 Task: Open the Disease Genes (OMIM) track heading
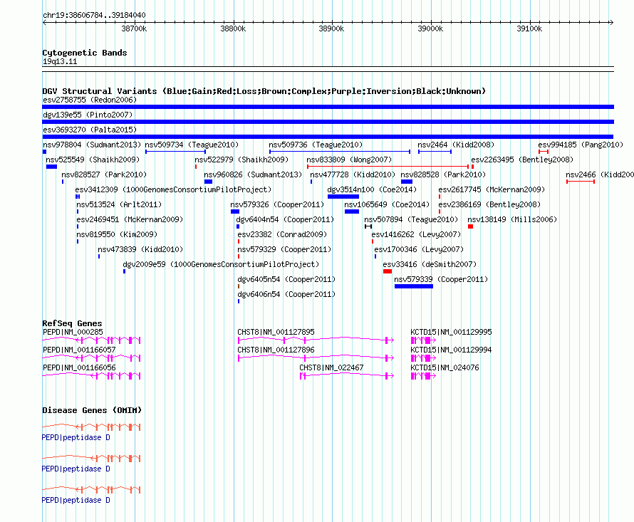(x=92, y=410)
